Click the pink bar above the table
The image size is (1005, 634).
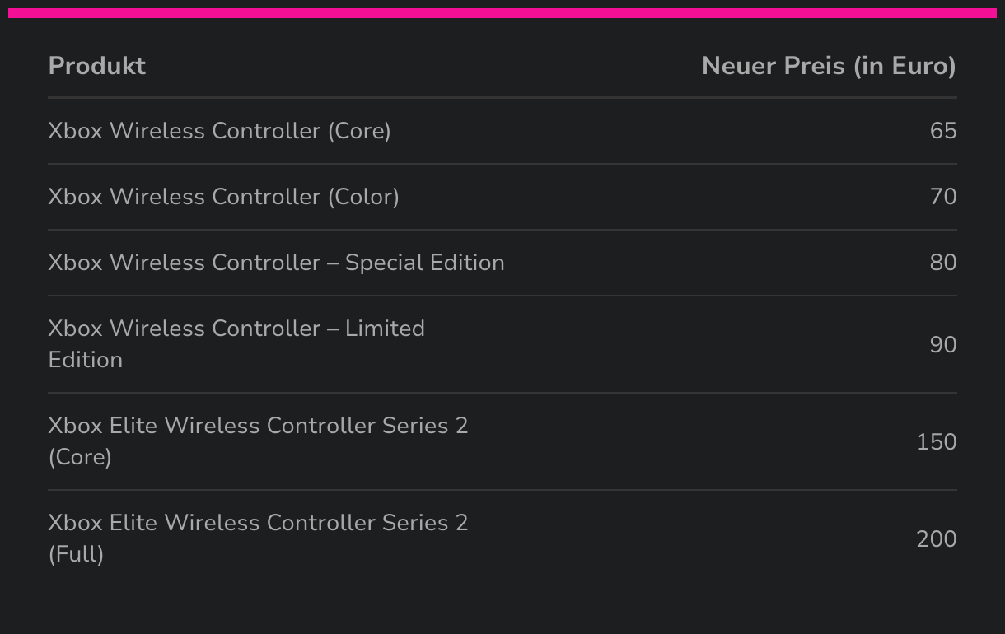point(502,12)
